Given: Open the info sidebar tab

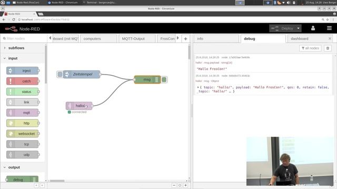Looking at the screenshot, I should pyautogui.click(x=216, y=39).
